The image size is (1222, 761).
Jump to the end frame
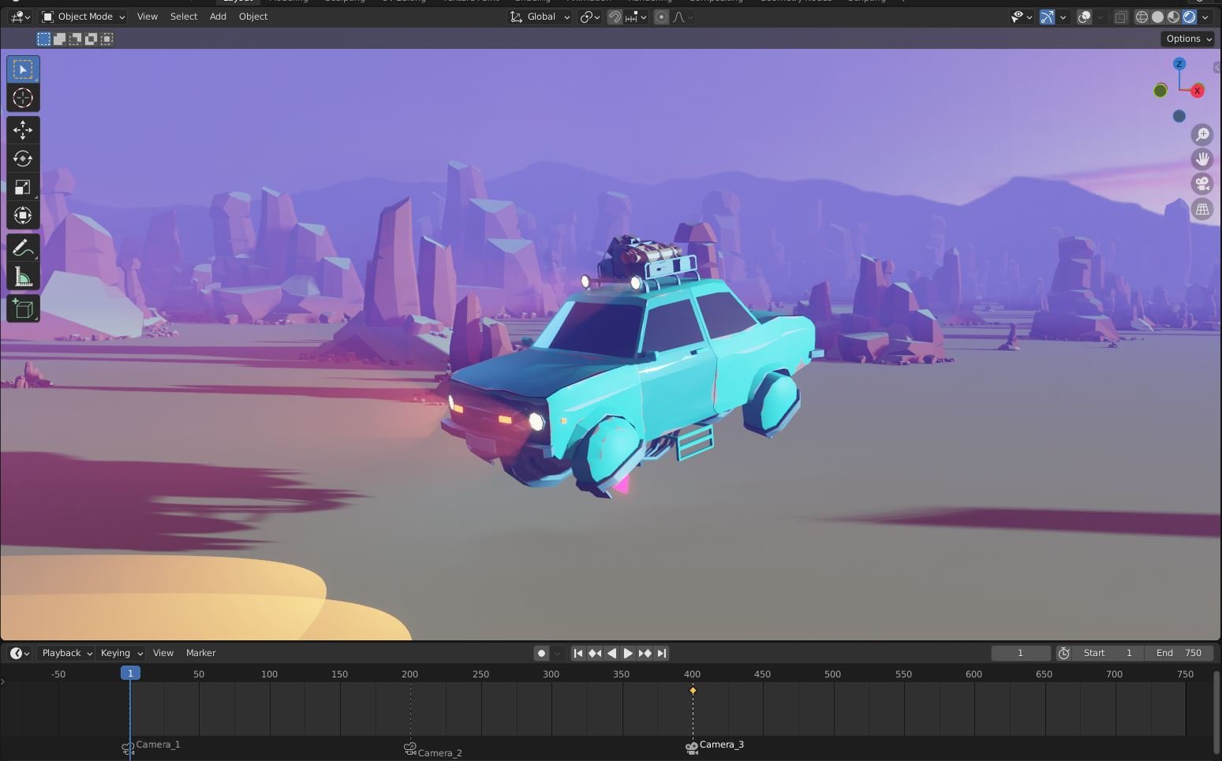(x=662, y=653)
